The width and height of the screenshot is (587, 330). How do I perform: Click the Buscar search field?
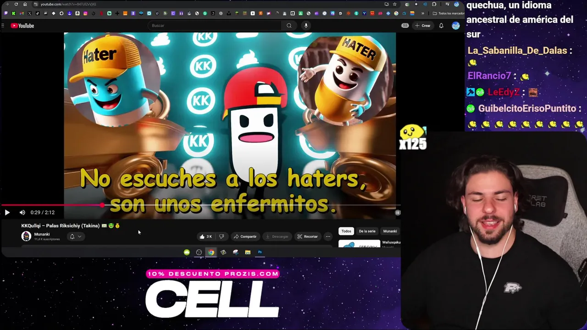coord(214,26)
